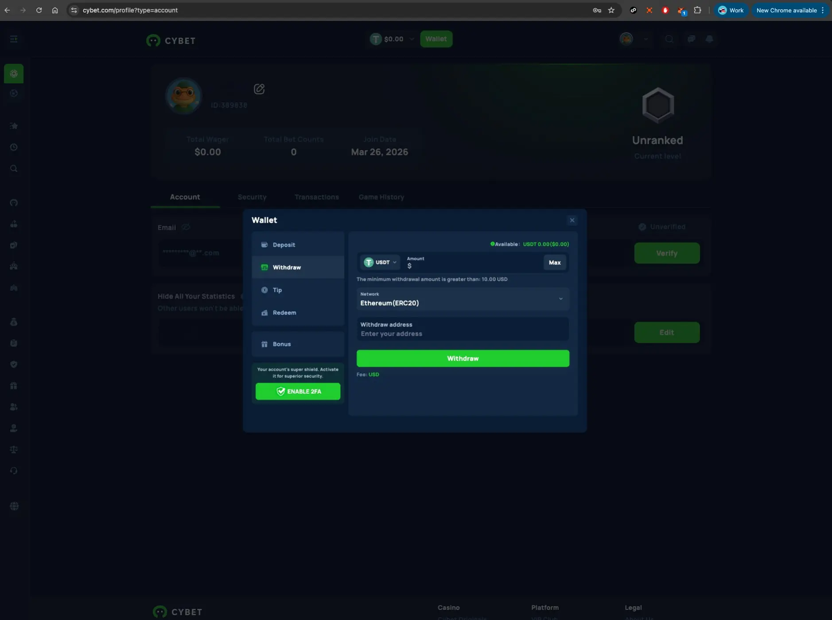This screenshot has width=832, height=620.
Task: Click the green Withdraw submit button
Action: click(x=463, y=358)
